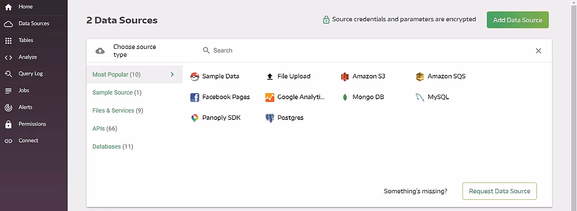This screenshot has width=577, height=211.
Task: Click the File Upload arrow icon
Action: coord(270,77)
